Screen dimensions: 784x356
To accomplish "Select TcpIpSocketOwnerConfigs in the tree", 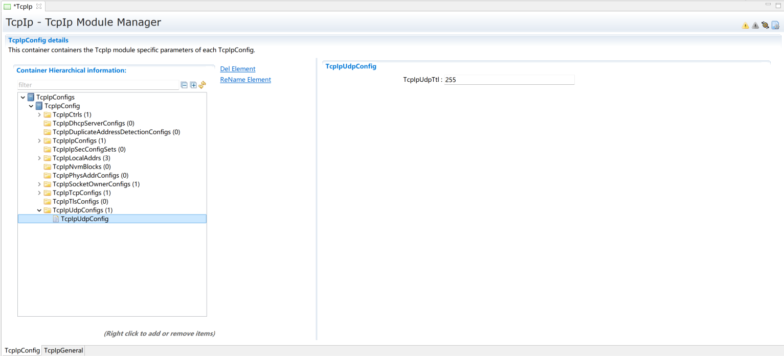I will pos(96,184).
